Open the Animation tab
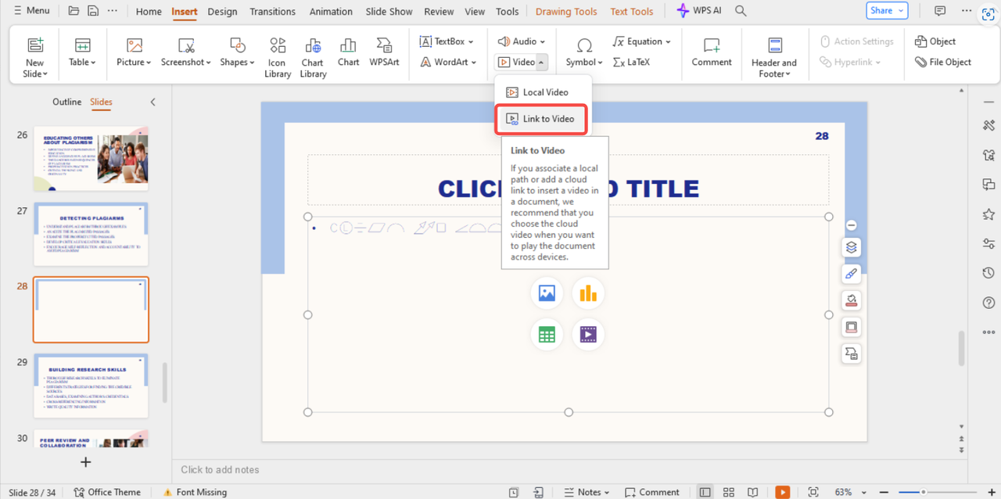 331,12
